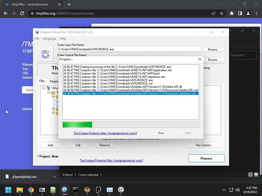The width and height of the screenshot is (262, 196).
Task: Bookmark this page with star icon
Action: click(222, 13)
